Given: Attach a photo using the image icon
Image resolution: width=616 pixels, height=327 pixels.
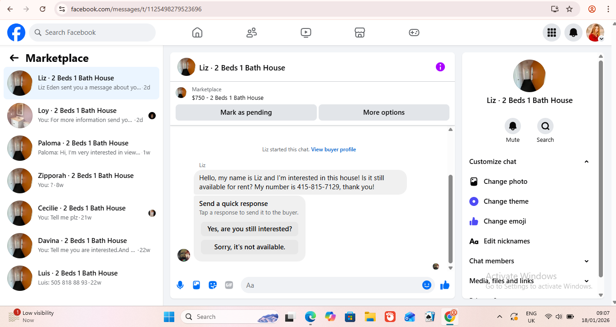Looking at the screenshot, I should coord(196,285).
